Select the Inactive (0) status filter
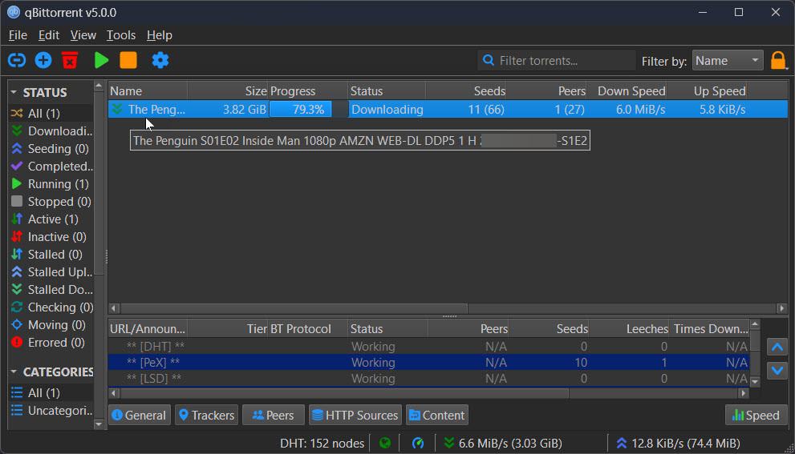This screenshot has width=795, height=454. pos(51,237)
